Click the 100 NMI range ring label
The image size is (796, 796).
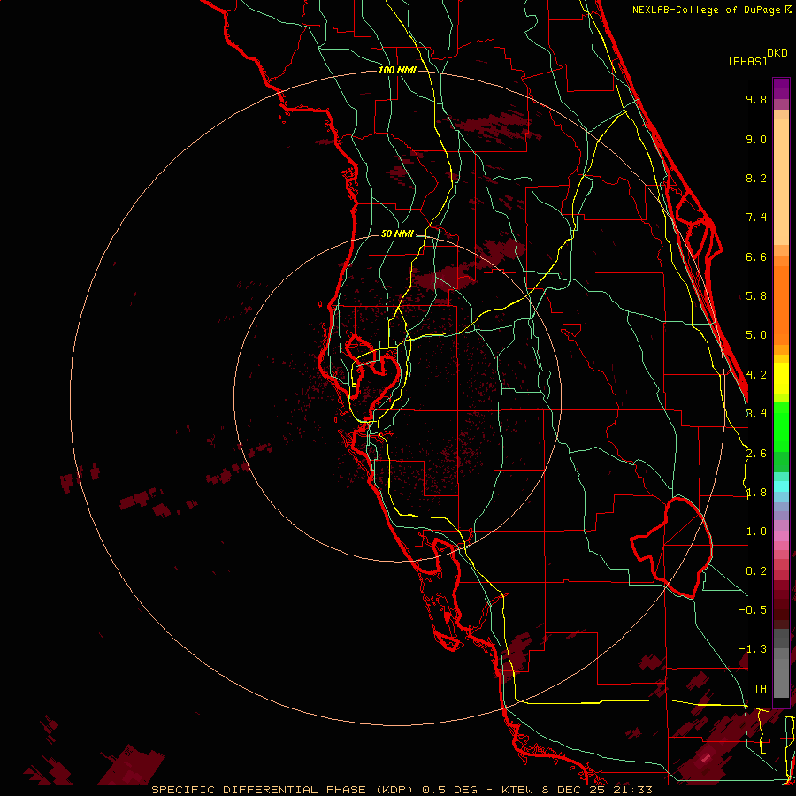397,70
